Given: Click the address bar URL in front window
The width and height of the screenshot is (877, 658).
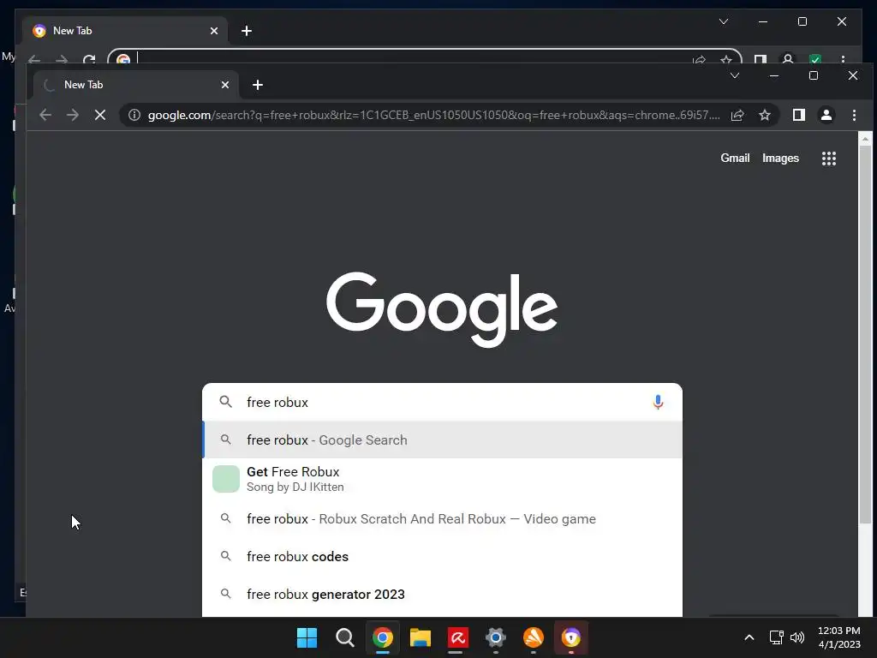Looking at the screenshot, I should (x=433, y=115).
